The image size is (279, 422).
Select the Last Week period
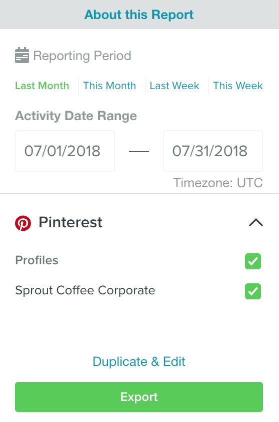pyautogui.click(x=174, y=86)
